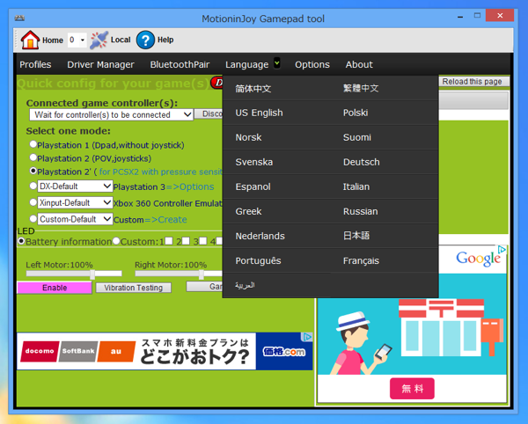Open Help via the question mark icon
The height and width of the screenshot is (424, 528).
(x=145, y=40)
